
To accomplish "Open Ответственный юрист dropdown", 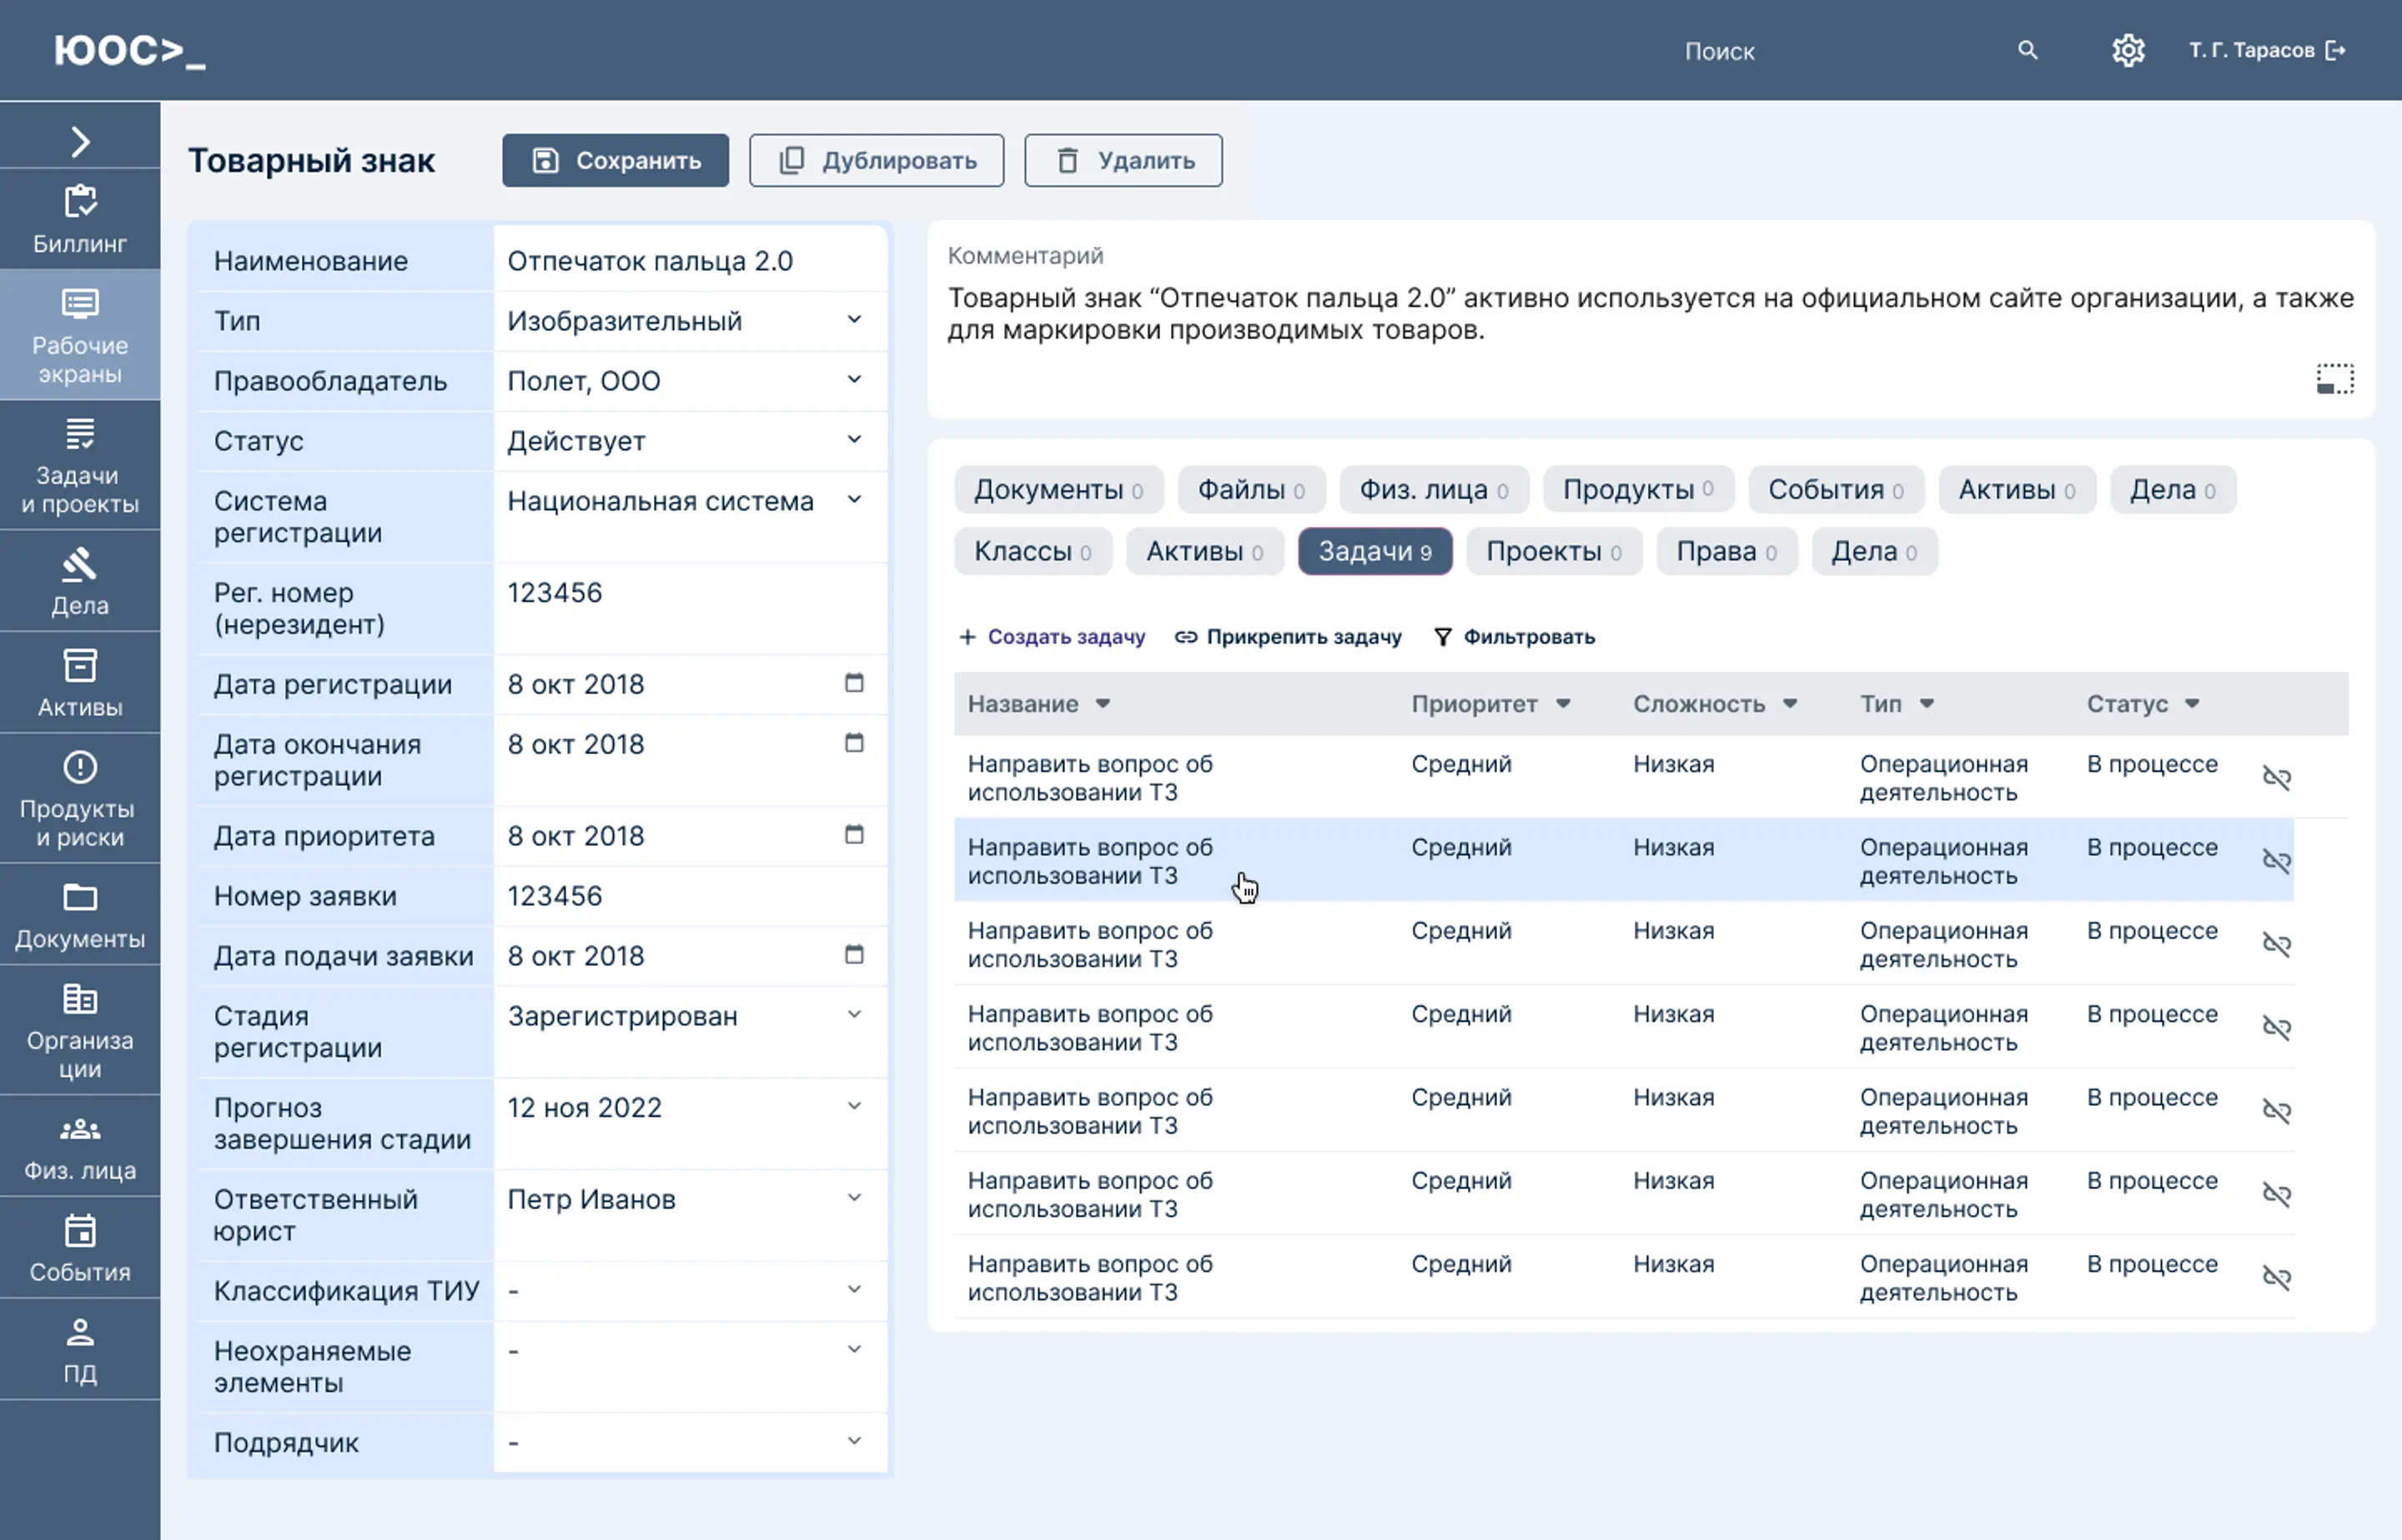I will [x=854, y=1198].
